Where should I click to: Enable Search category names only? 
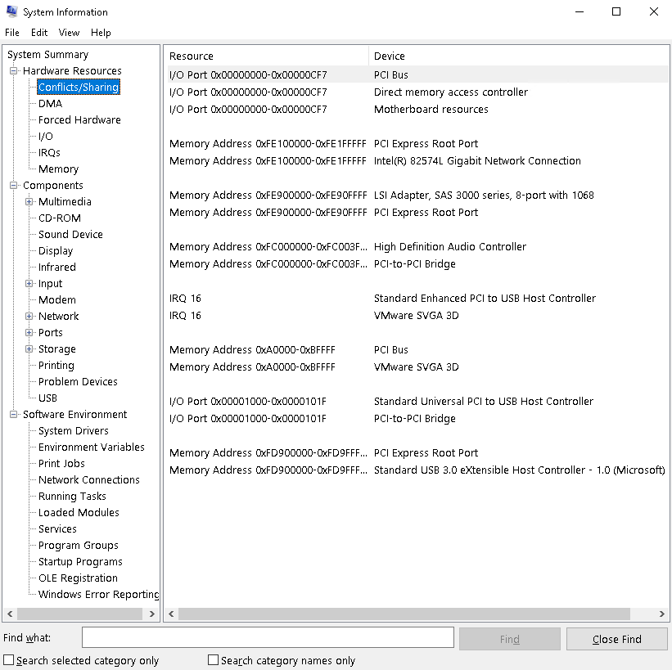point(213,659)
